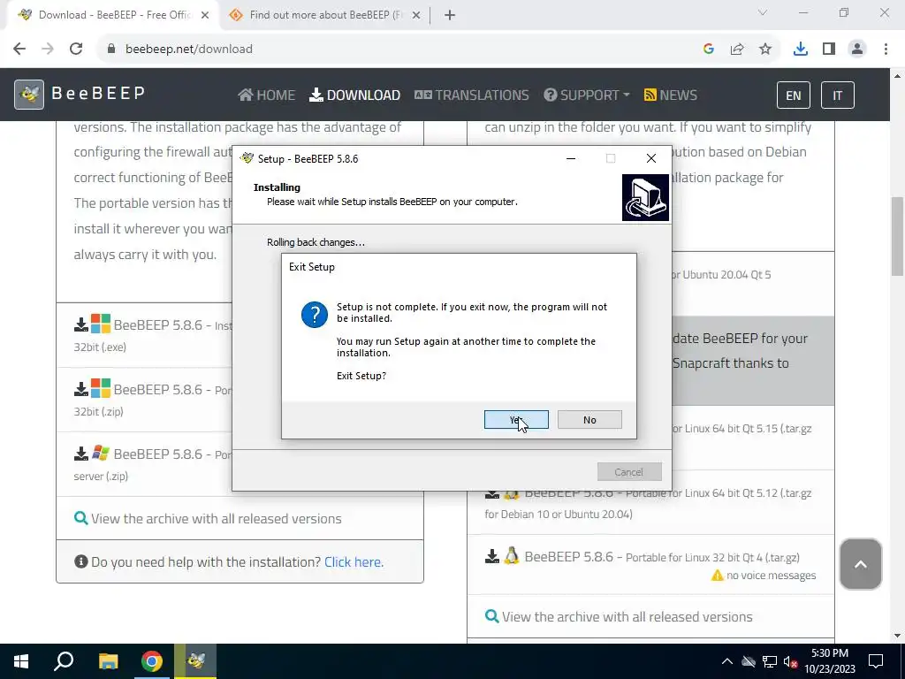Toggle Chrome side panel
The height and width of the screenshot is (679, 905).
click(x=829, y=50)
